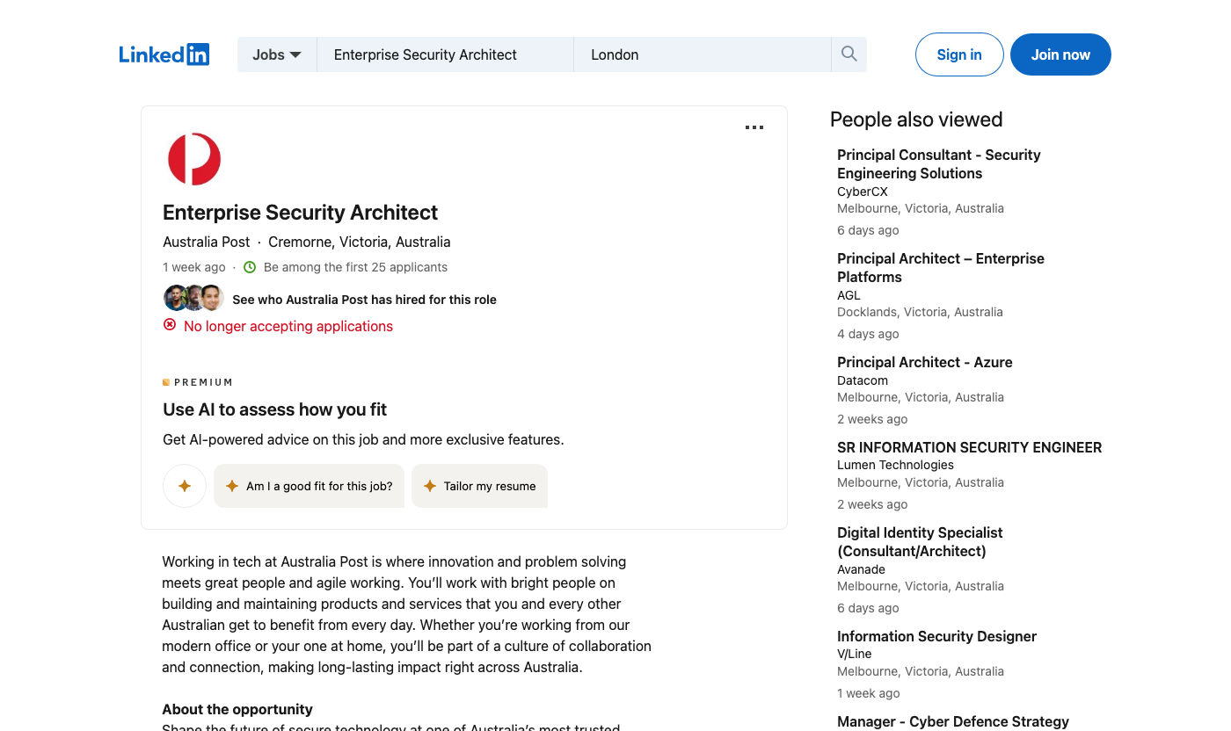1231x731 pixels.
Task: Open Information Security Designer job listing
Action: pyautogui.click(x=936, y=636)
